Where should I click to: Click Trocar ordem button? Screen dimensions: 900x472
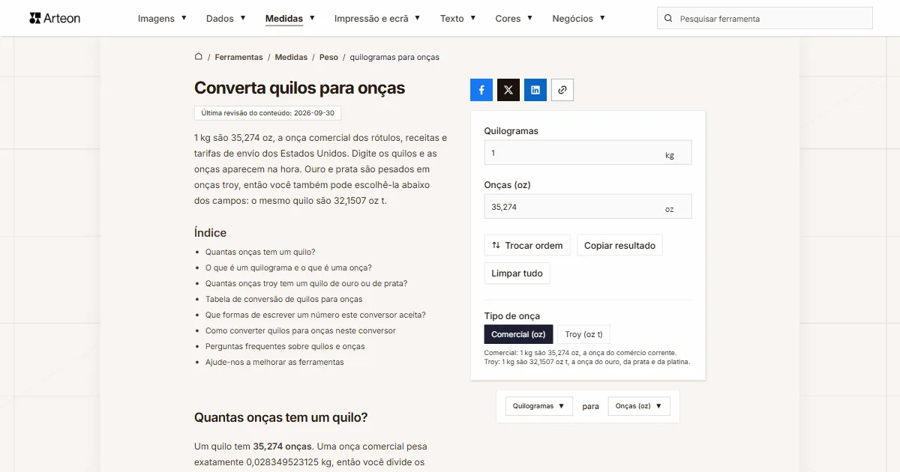(527, 245)
